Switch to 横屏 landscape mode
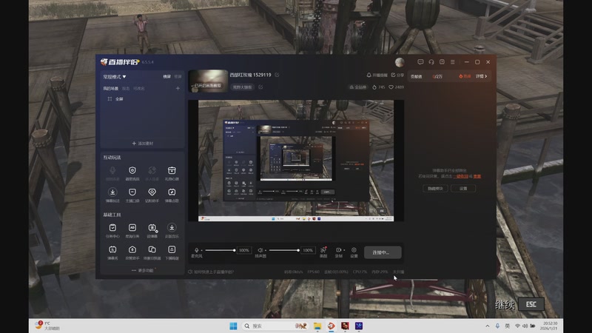The width and height of the screenshot is (592, 333). point(167,77)
